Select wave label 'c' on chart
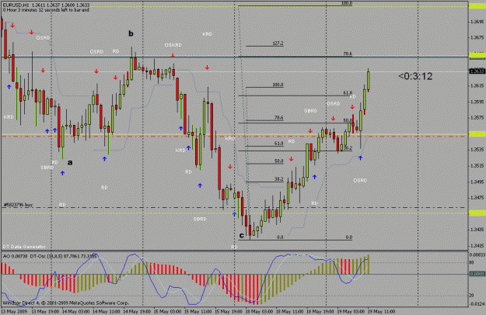Image resolution: width=486 pixels, height=315 pixels. (242, 235)
